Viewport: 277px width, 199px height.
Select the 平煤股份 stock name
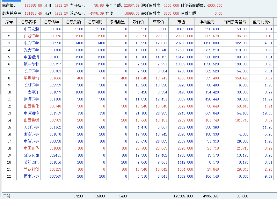tap(32, 78)
